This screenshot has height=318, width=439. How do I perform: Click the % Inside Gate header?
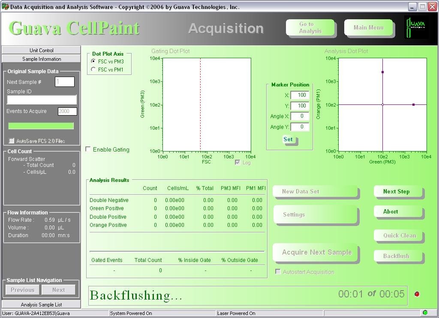click(194, 260)
